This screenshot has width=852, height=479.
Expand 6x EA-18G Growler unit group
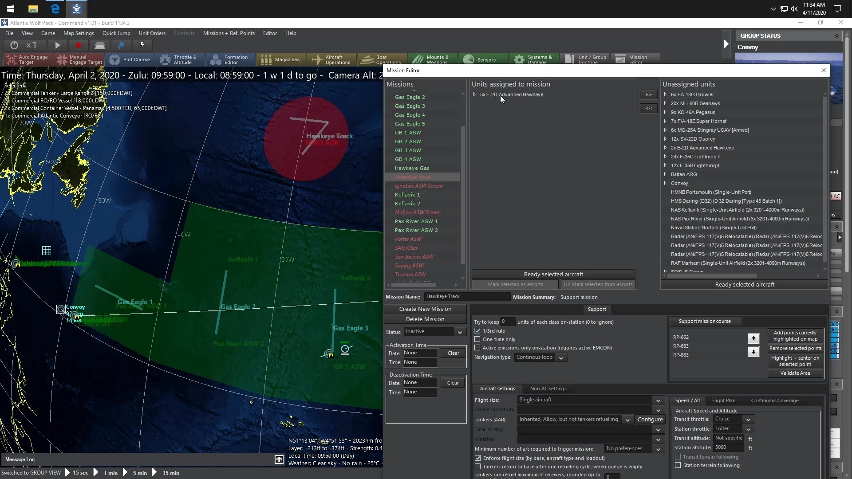pos(665,94)
